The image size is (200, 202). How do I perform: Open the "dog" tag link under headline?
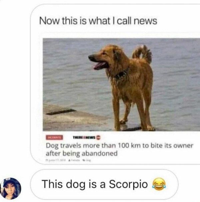coord(89,161)
